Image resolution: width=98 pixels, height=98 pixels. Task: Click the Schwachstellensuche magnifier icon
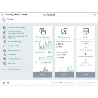[x=5, y=59]
